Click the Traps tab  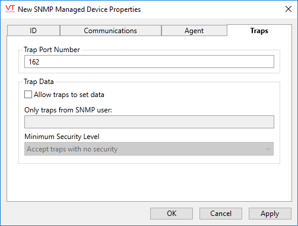[259, 30]
